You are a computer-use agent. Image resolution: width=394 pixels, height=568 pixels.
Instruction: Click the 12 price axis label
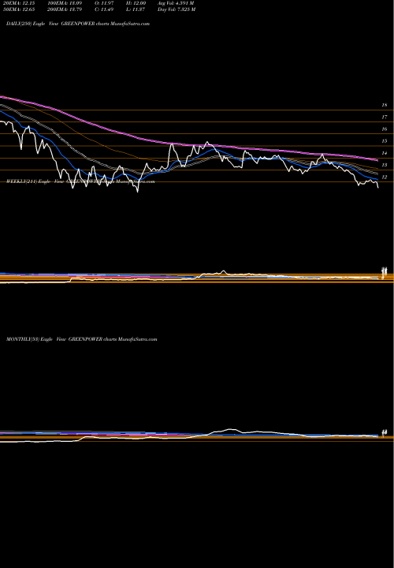coord(385,177)
